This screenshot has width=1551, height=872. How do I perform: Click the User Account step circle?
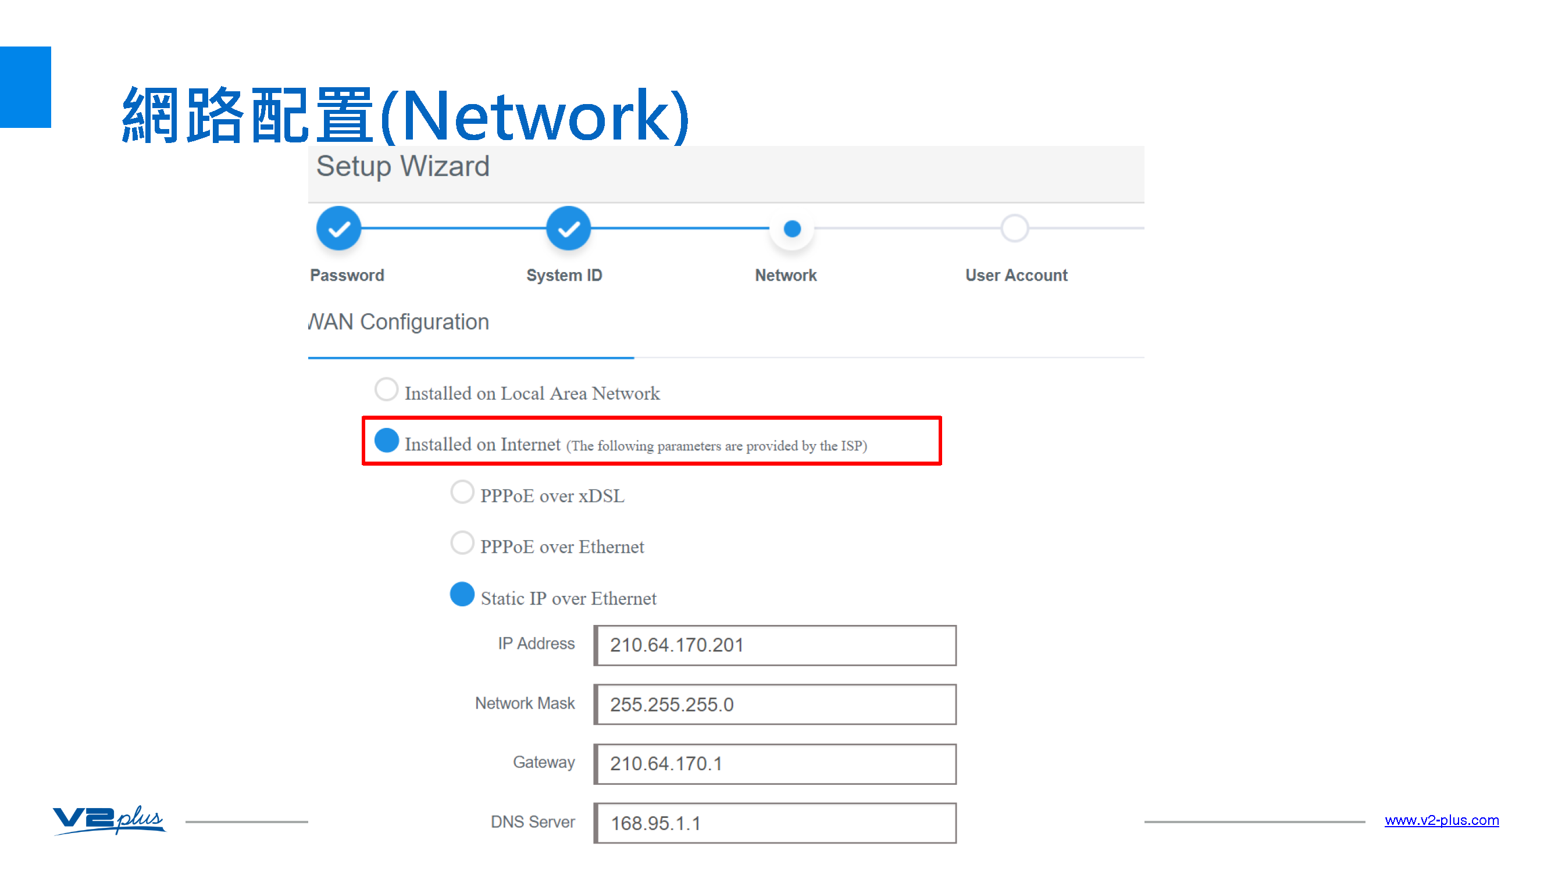[x=1015, y=228]
